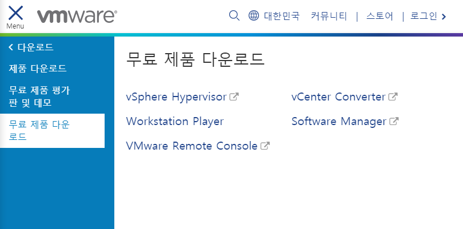Click the 다운로드 sidebar header text
The image size is (463, 229).
[35, 47]
